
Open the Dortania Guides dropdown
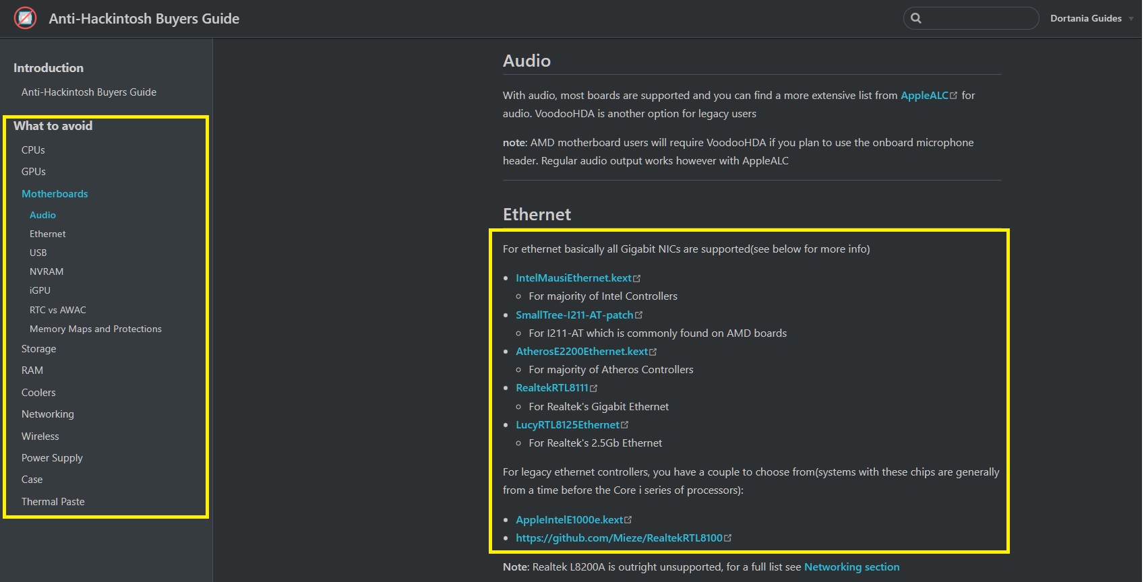[x=1091, y=18]
